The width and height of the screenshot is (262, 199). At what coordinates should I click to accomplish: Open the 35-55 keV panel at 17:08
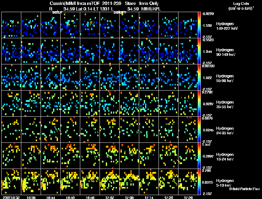click(x=129, y=103)
